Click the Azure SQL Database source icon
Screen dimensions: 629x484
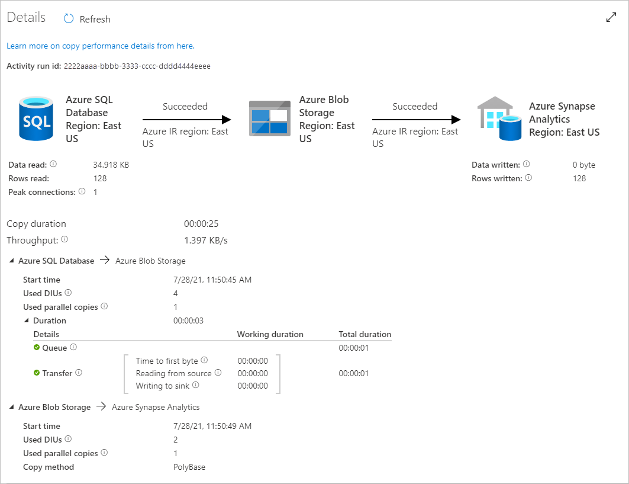[36, 118]
